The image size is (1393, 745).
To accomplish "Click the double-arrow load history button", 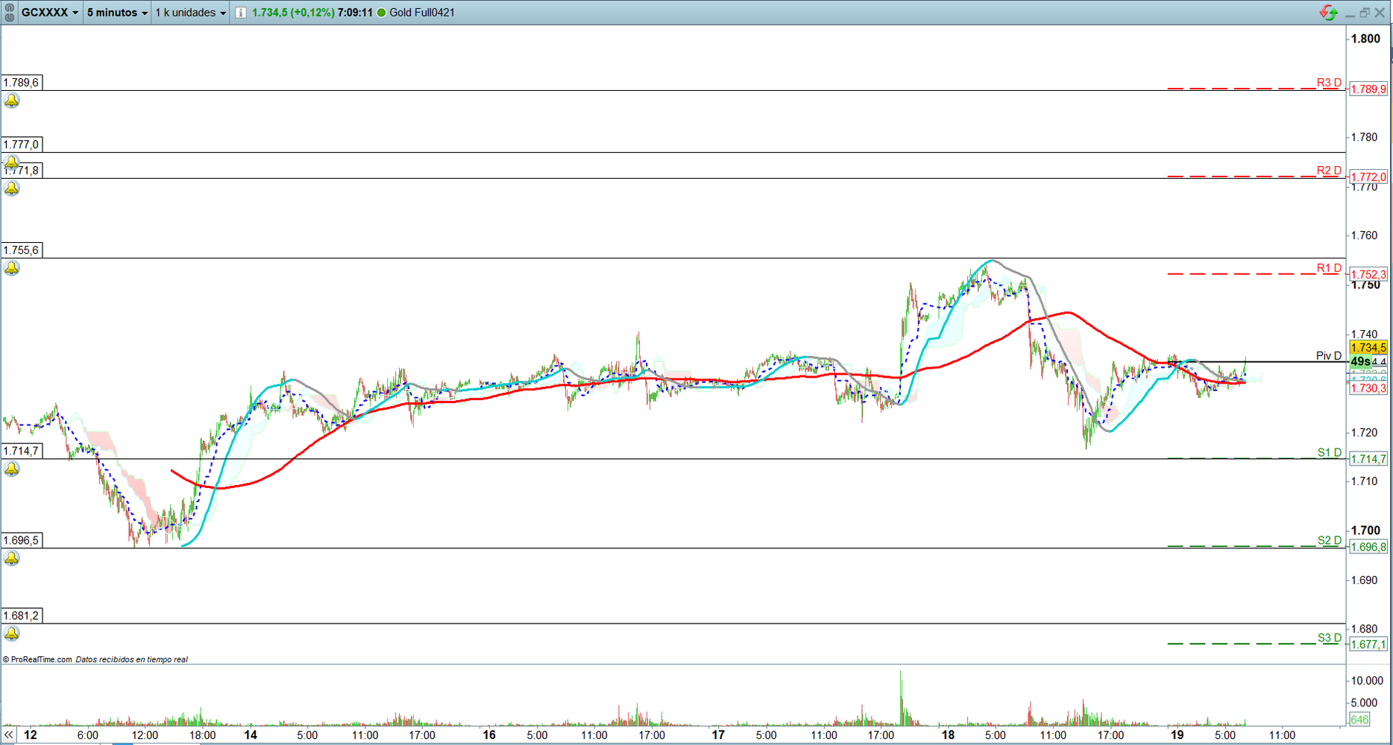I will 9,735.
